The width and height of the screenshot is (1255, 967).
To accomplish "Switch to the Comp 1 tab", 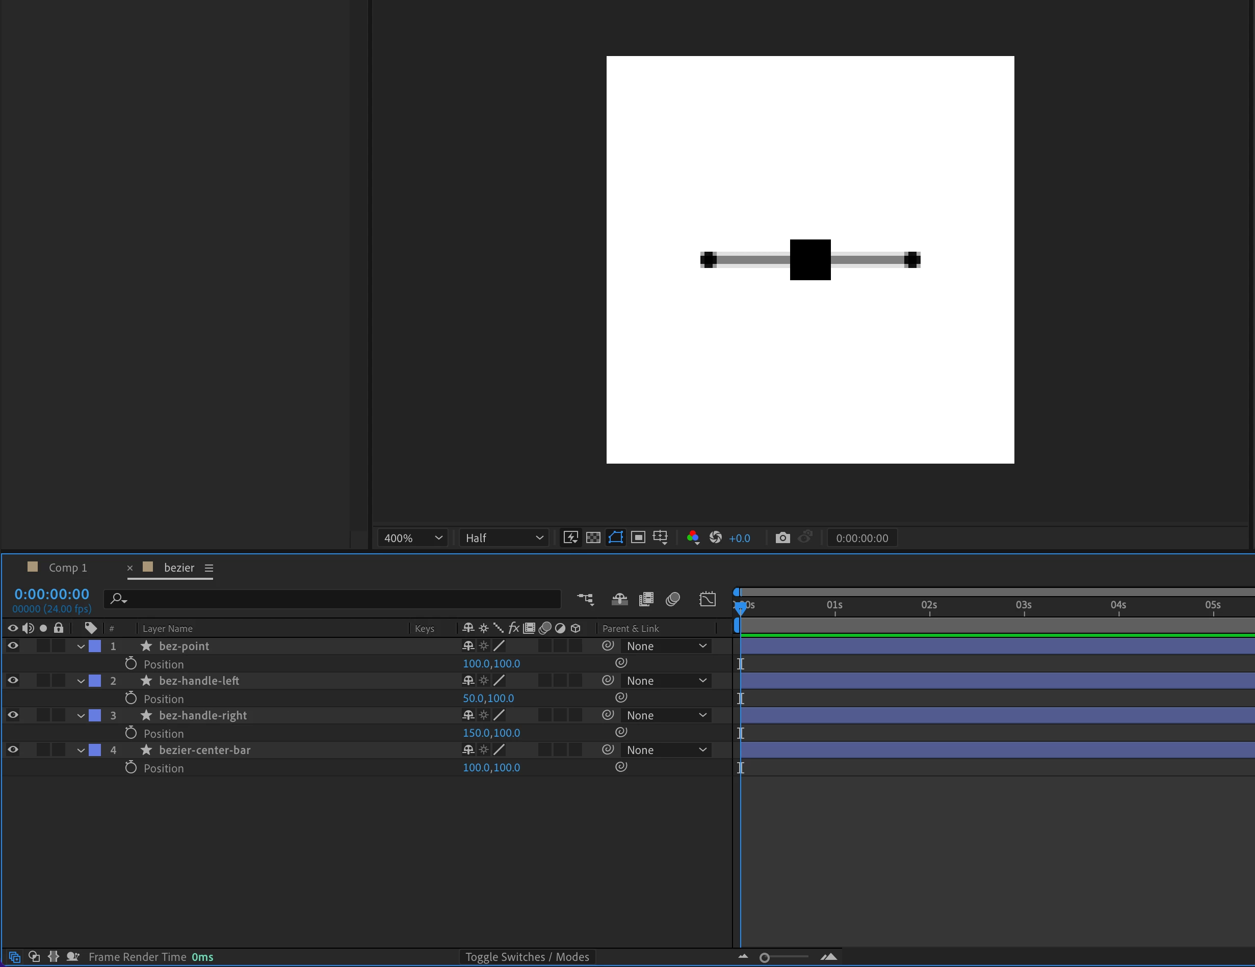I will click(67, 568).
